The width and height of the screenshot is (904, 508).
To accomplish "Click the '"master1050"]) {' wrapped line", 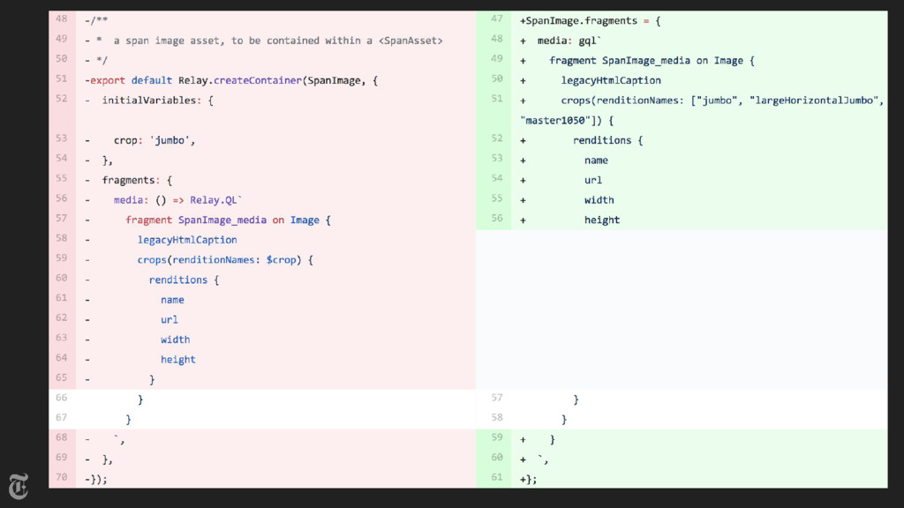I will [x=567, y=120].
